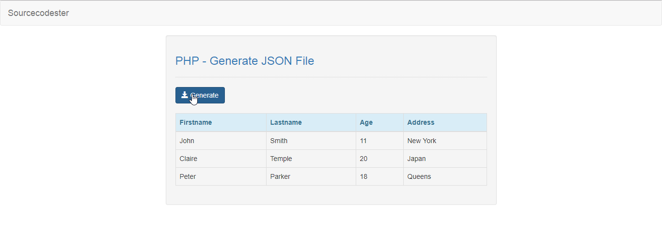
Task: Click the New York address cell
Action: (x=445, y=141)
